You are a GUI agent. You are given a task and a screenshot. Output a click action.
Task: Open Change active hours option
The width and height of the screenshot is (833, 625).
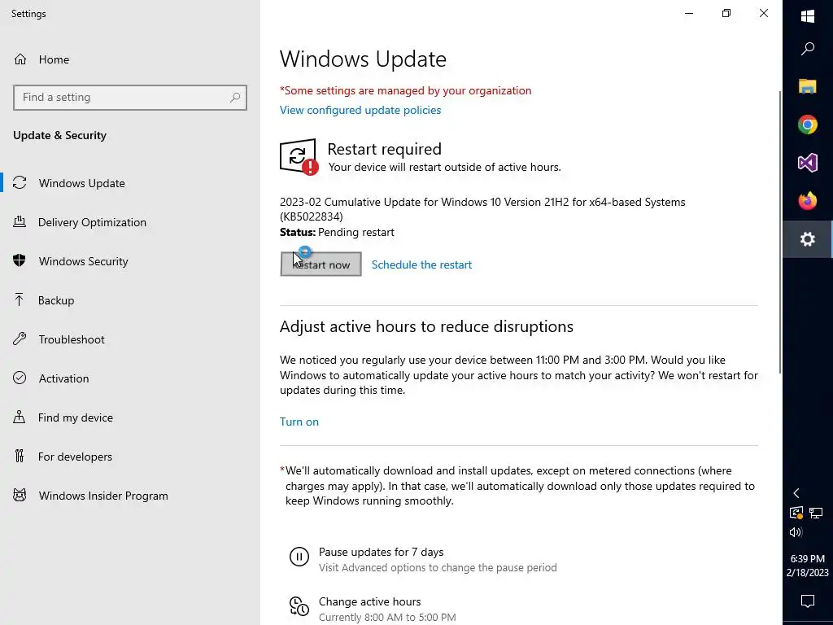(x=370, y=601)
